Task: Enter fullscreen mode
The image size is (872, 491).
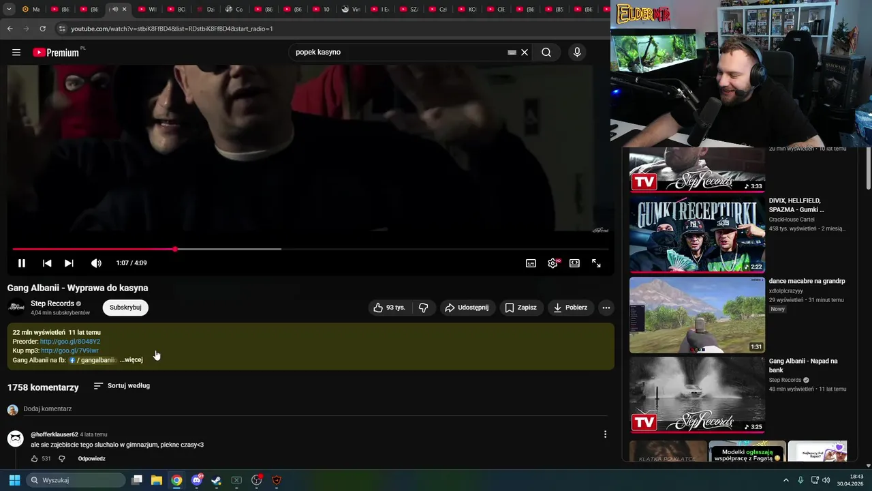Action: (596, 263)
